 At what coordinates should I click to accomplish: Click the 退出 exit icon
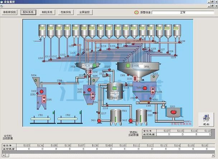206,119
